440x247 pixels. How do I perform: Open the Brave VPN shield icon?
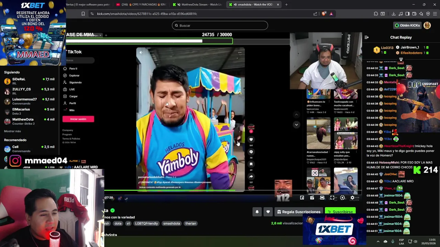[428, 14]
